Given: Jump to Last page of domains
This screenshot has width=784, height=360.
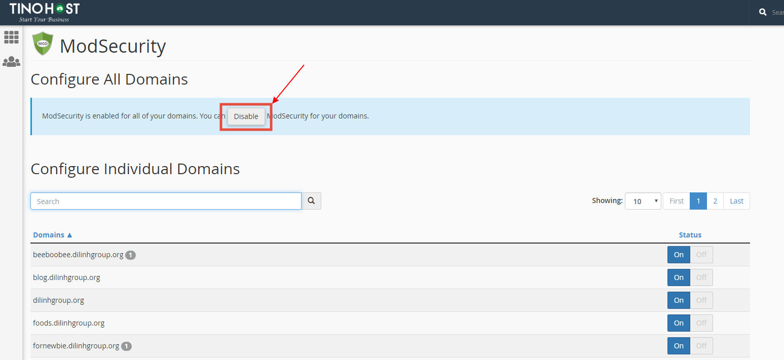Looking at the screenshot, I should tap(736, 201).
